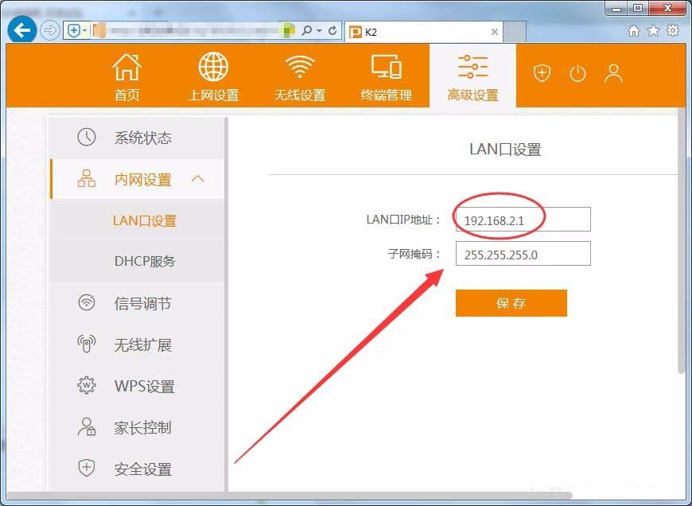692x506 pixels.
Task: Open the 首页 (Home) tab icon
Action: click(x=127, y=68)
